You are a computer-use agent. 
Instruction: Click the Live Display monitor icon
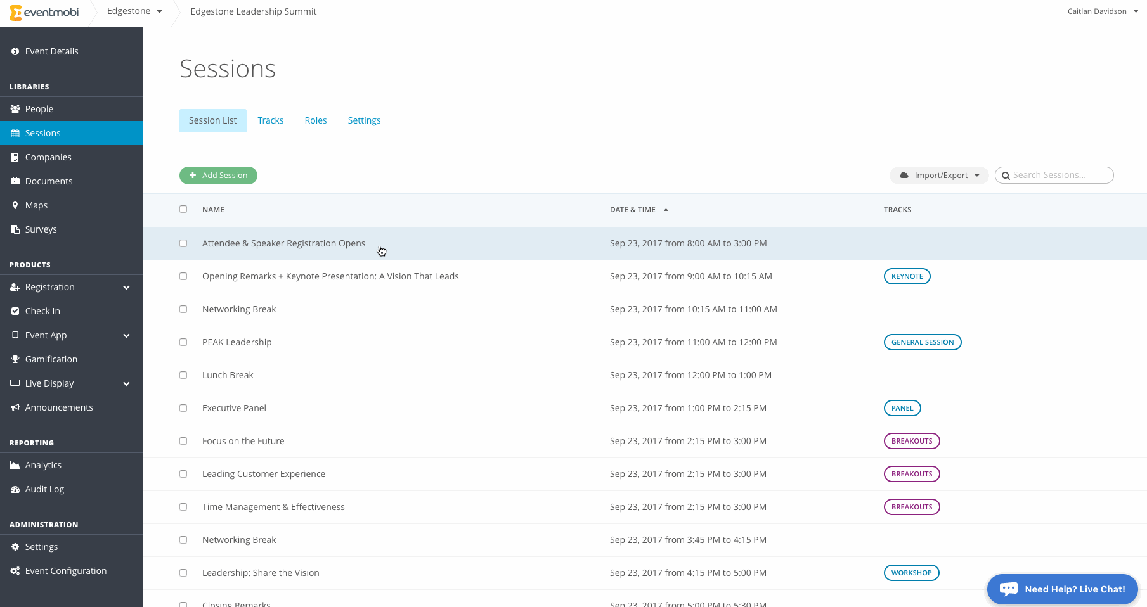[x=15, y=383]
